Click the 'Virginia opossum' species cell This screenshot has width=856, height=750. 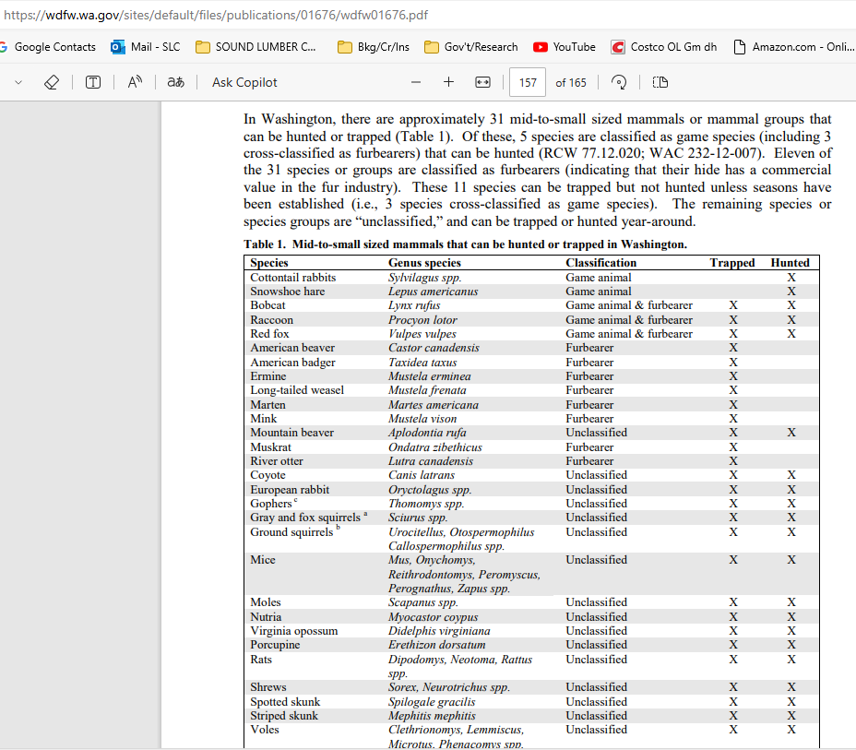click(293, 631)
